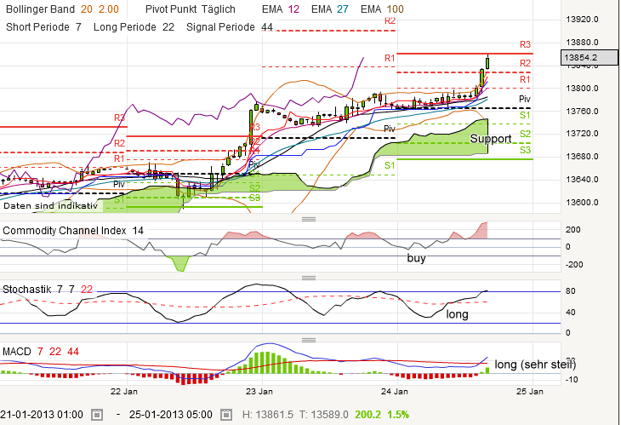Select the Pivot Punkt Täglich label
The width and height of the screenshot is (621, 425).
click(190, 9)
